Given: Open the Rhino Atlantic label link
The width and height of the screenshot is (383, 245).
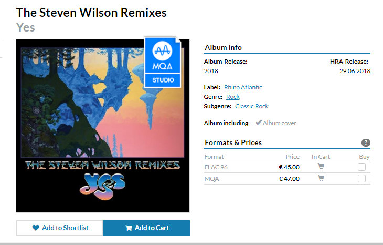Looking at the screenshot, I should [x=243, y=87].
